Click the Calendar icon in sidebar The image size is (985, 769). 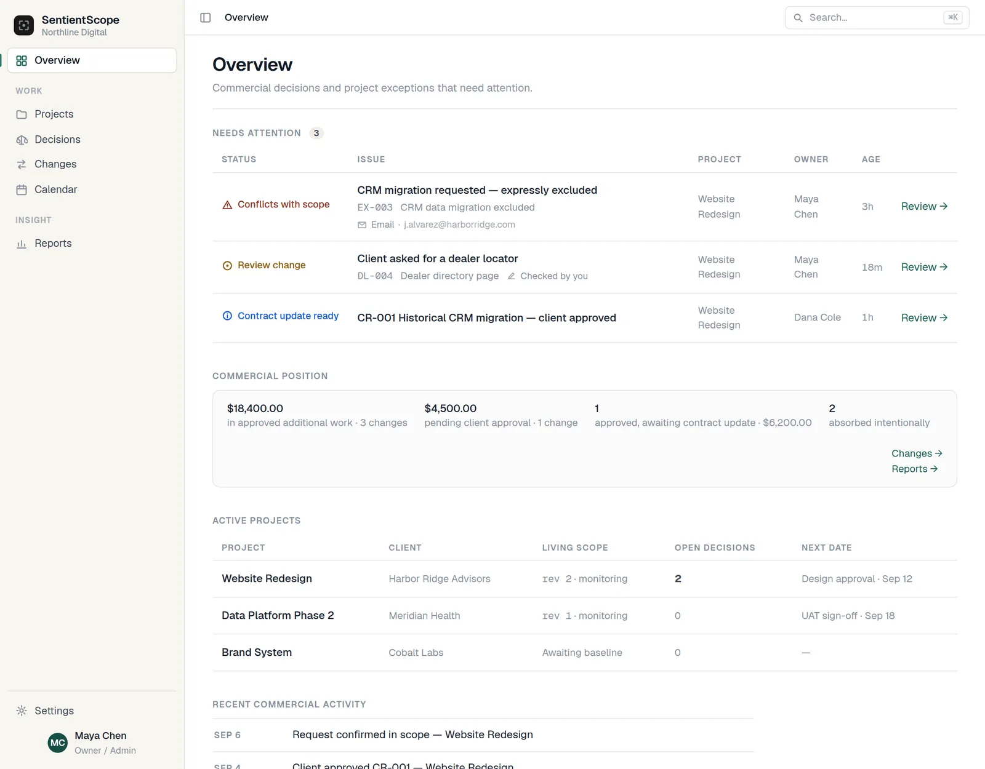22,189
